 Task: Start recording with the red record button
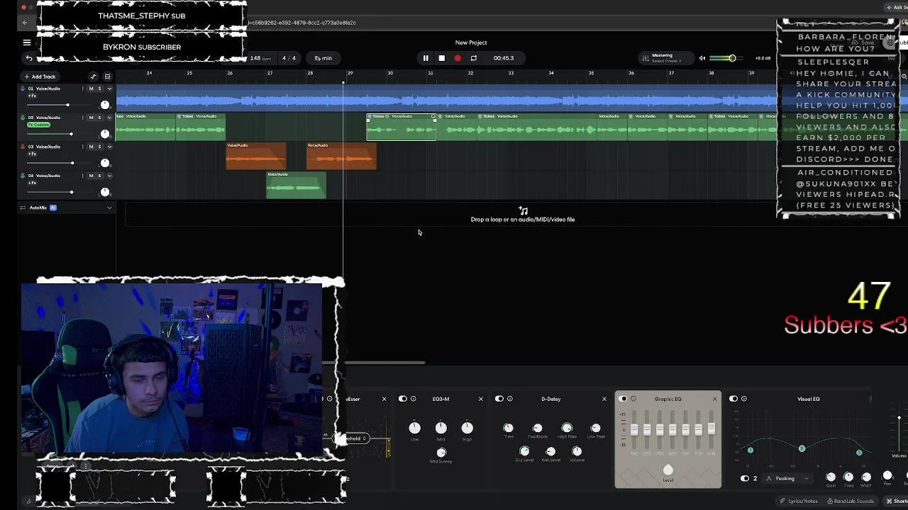tap(458, 58)
